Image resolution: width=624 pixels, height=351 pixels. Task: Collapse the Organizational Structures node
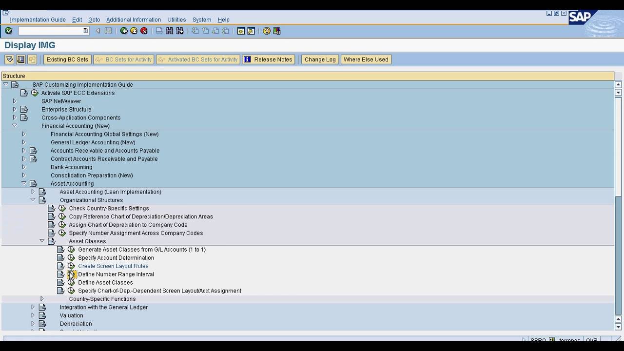[33, 200]
